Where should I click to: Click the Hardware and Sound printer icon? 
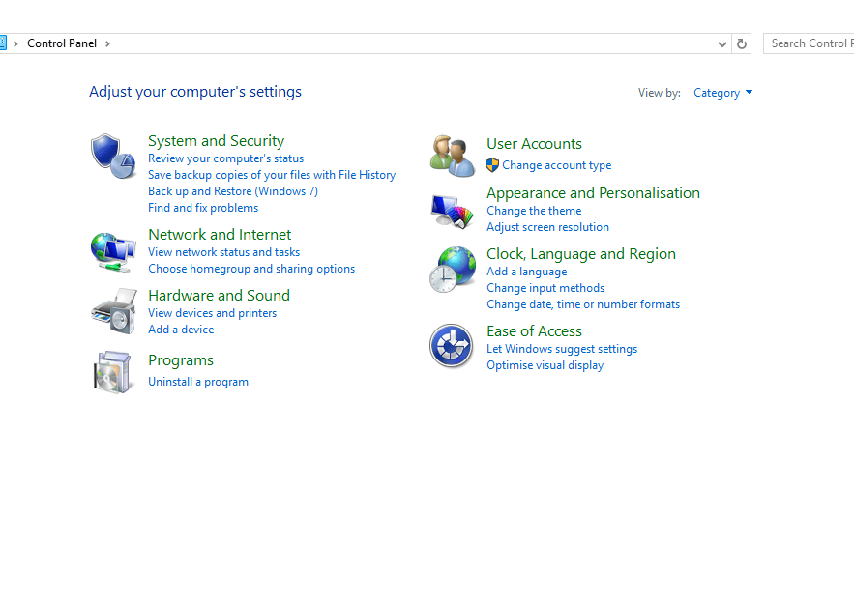[x=112, y=311]
